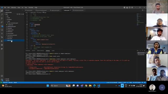Open editor more actions menu
The width and height of the screenshot is (168, 94).
tap(145, 10)
